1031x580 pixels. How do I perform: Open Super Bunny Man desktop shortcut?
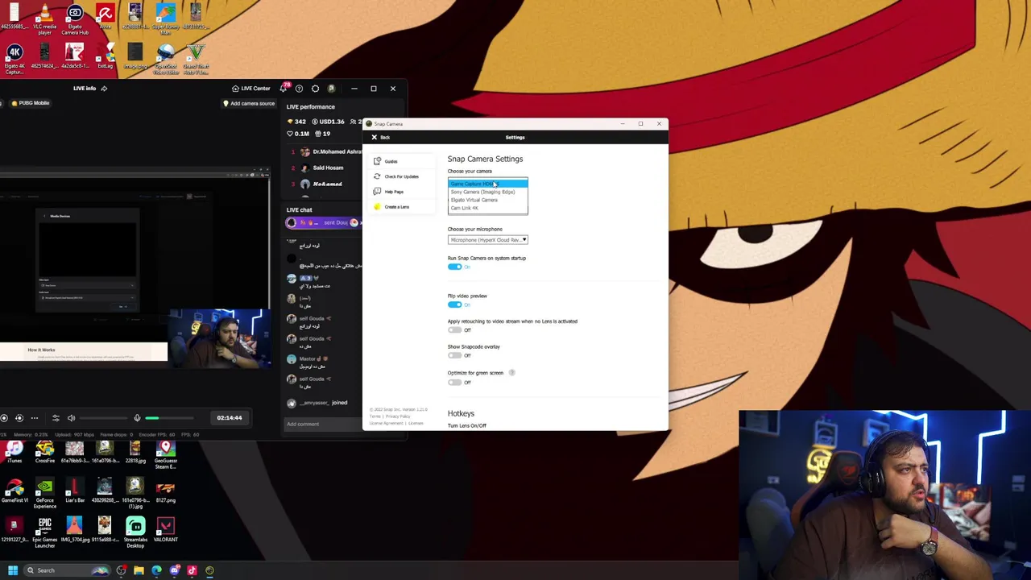165,20
